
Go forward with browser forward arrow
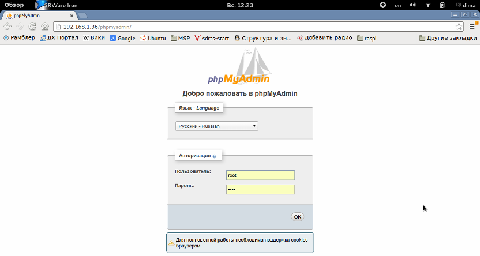[20, 27]
